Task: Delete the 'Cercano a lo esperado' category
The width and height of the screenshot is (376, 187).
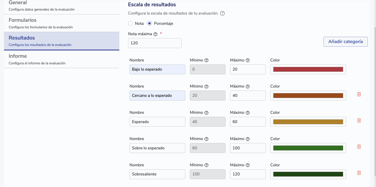Action: 359,94
